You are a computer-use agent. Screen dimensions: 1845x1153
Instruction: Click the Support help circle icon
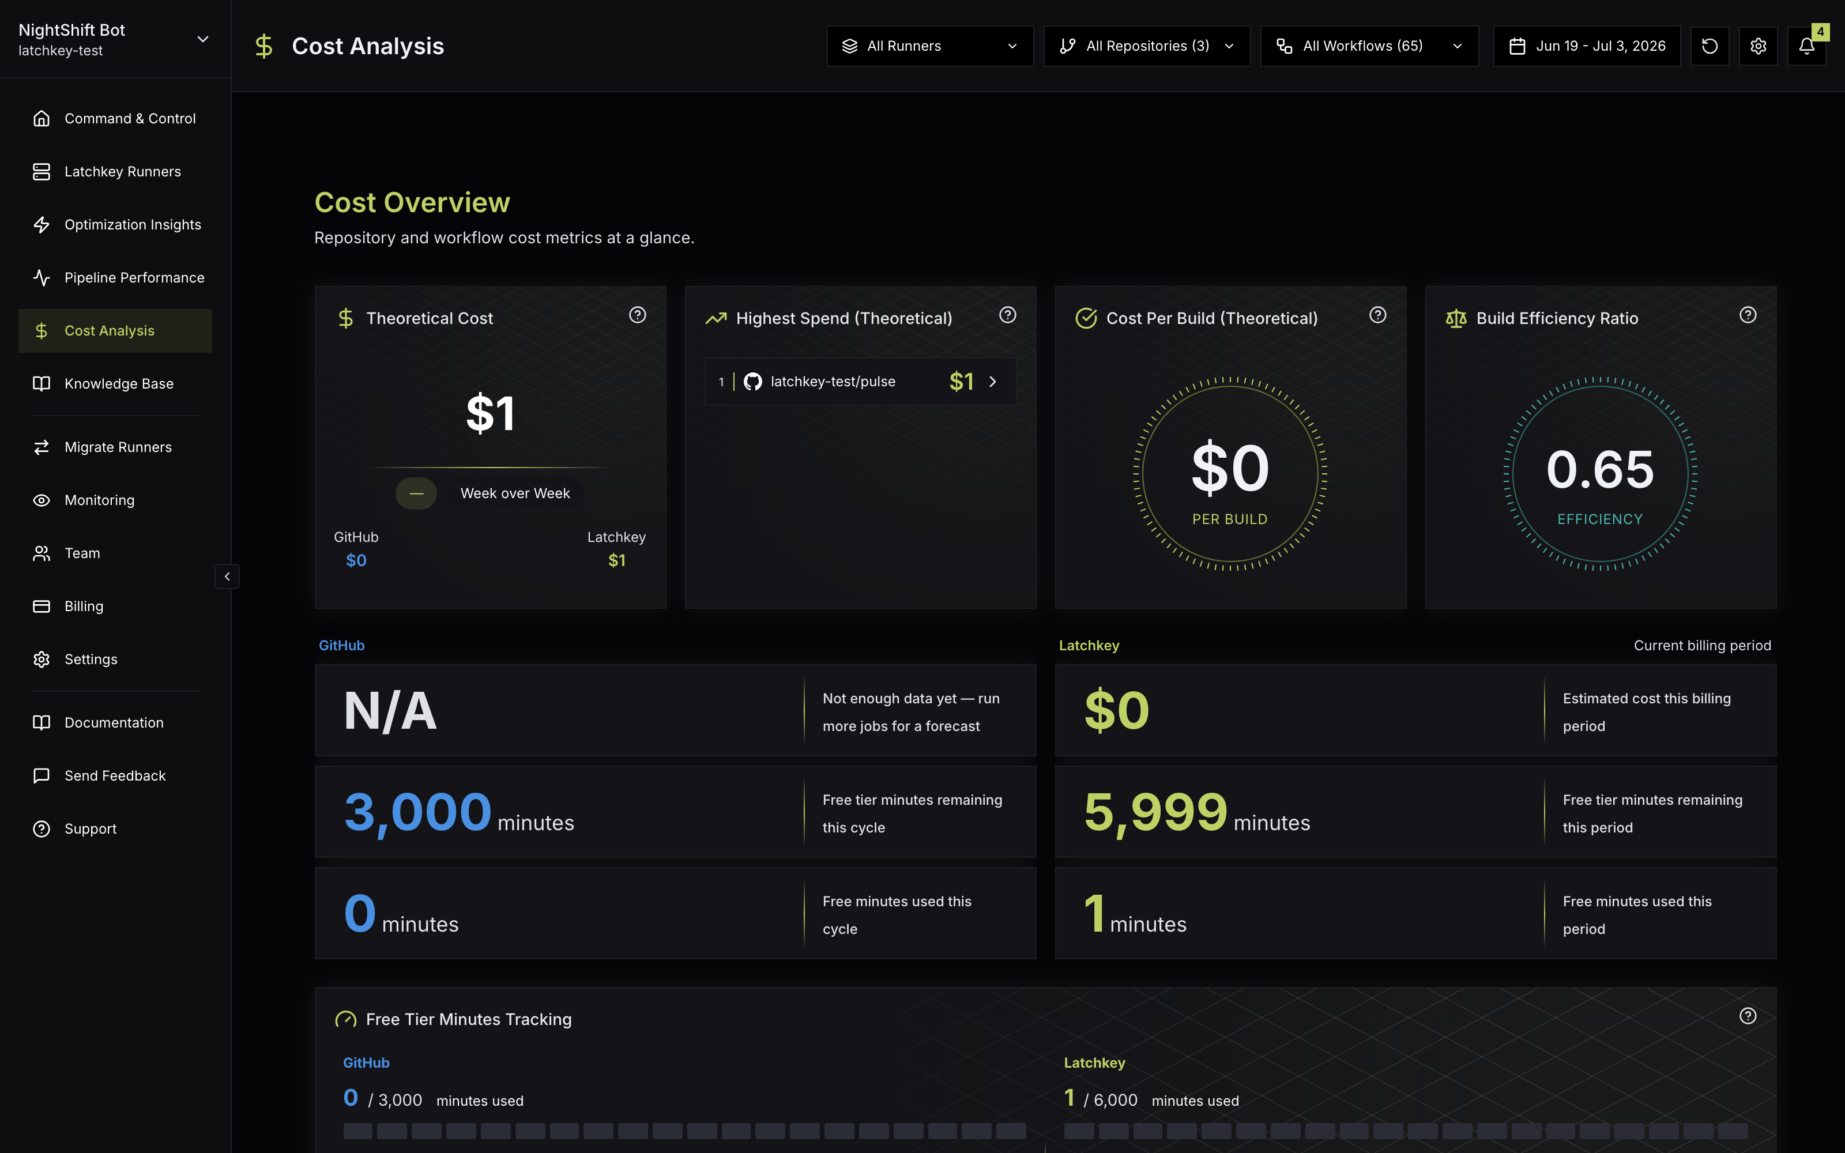click(41, 828)
